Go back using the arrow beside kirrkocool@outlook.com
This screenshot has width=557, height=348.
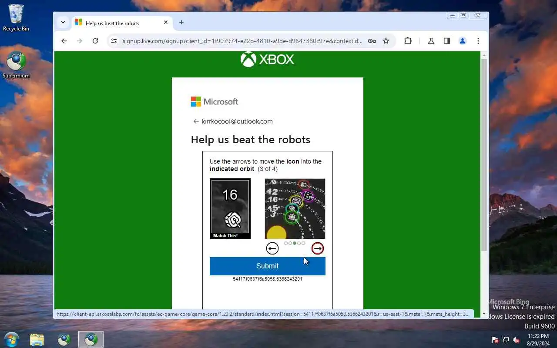196,121
